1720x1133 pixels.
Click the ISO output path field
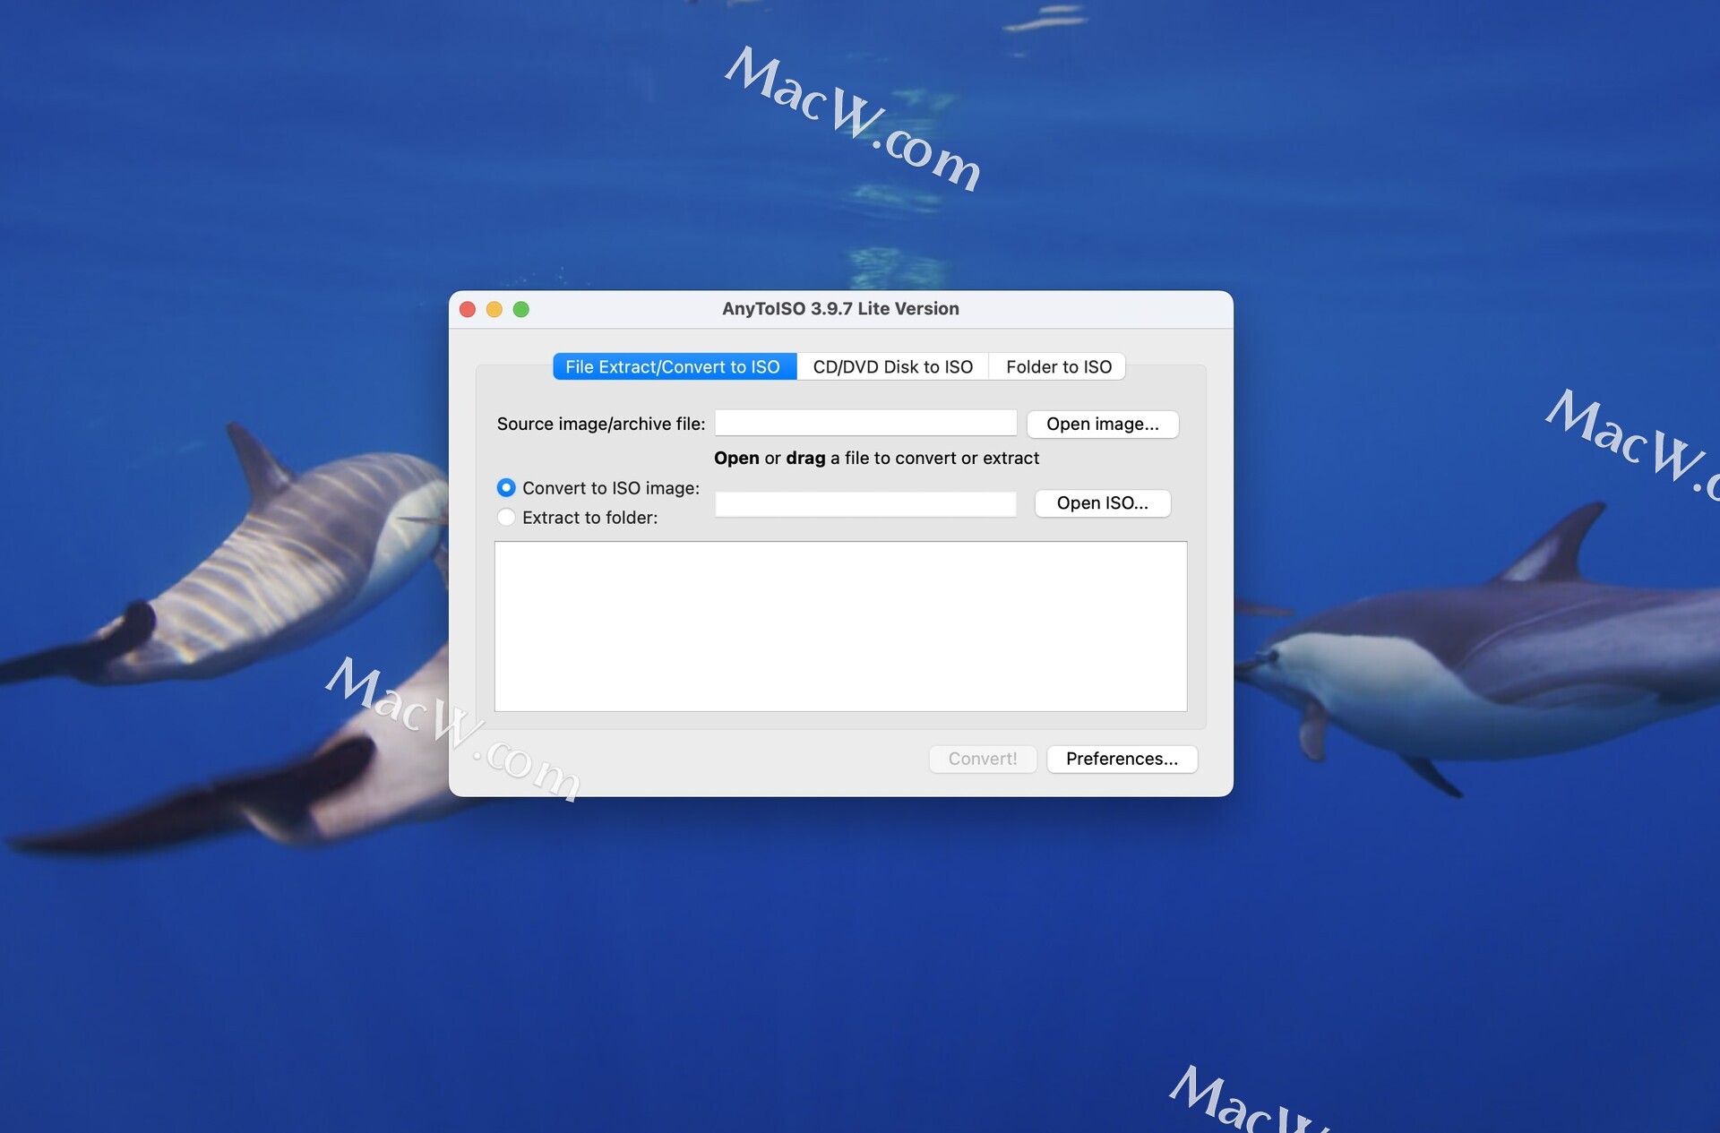pos(865,503)
